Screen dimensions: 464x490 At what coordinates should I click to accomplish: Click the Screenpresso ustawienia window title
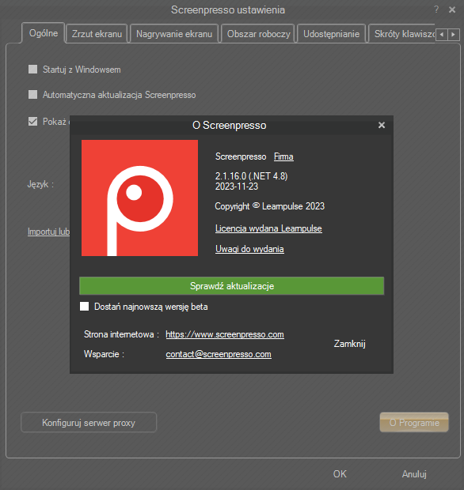click(228, 10)
